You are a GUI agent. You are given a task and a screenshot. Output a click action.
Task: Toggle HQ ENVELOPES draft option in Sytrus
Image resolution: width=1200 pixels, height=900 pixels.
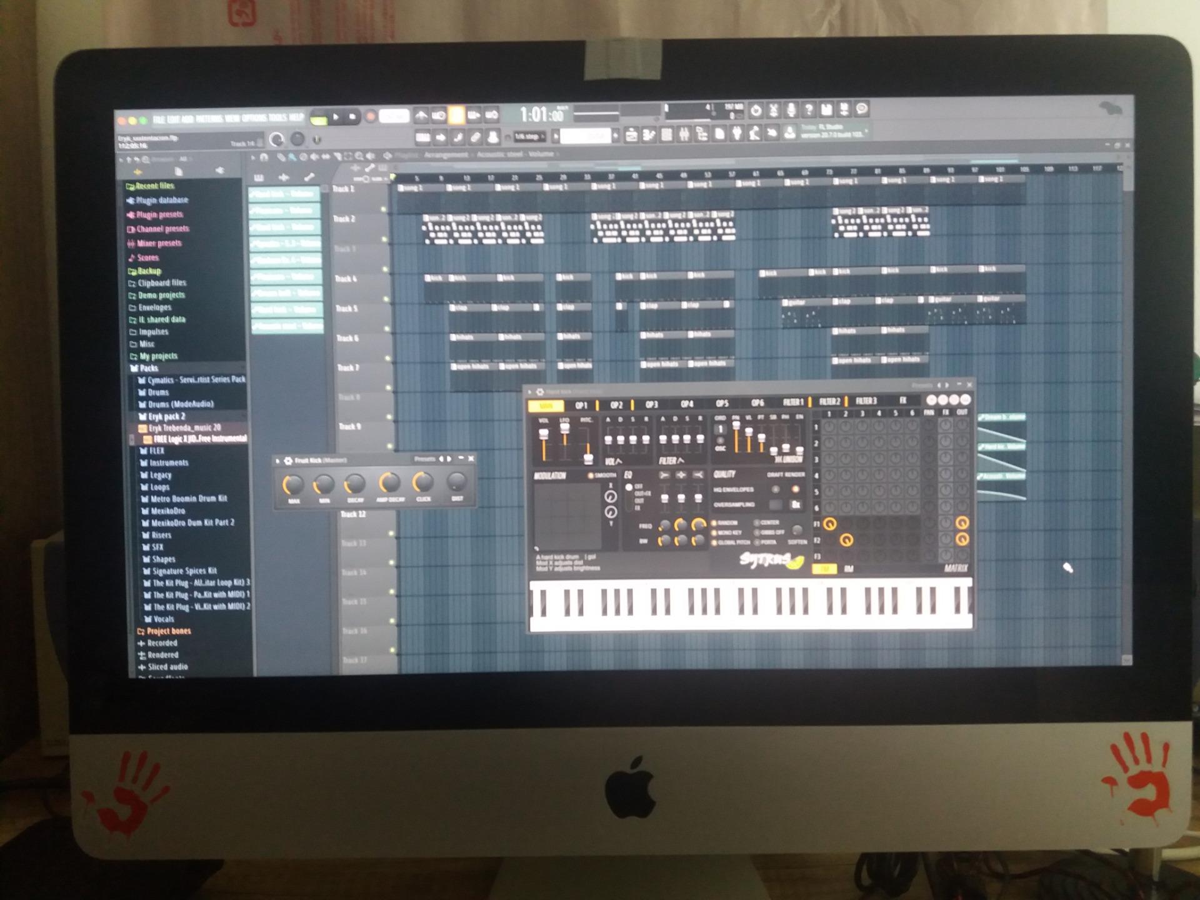pos(776,489)
